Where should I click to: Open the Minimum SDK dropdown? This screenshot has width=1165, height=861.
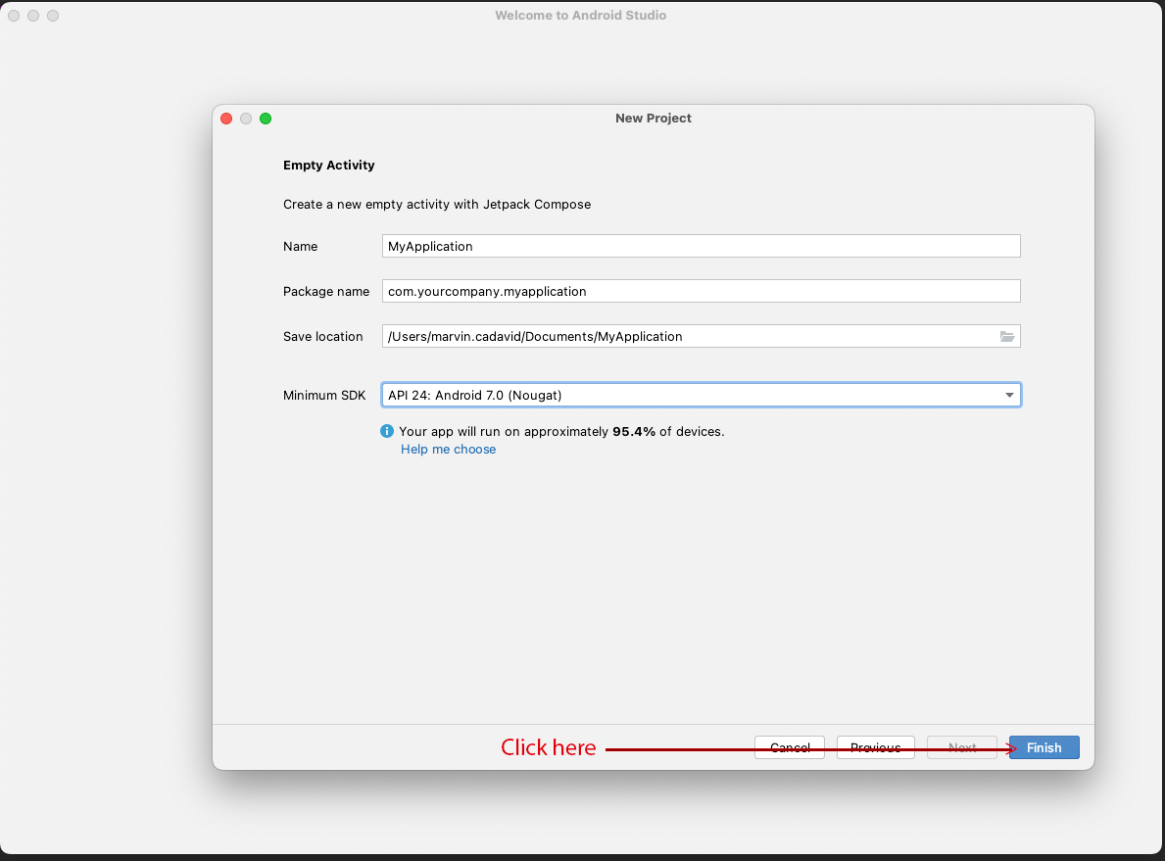[702, 395]
